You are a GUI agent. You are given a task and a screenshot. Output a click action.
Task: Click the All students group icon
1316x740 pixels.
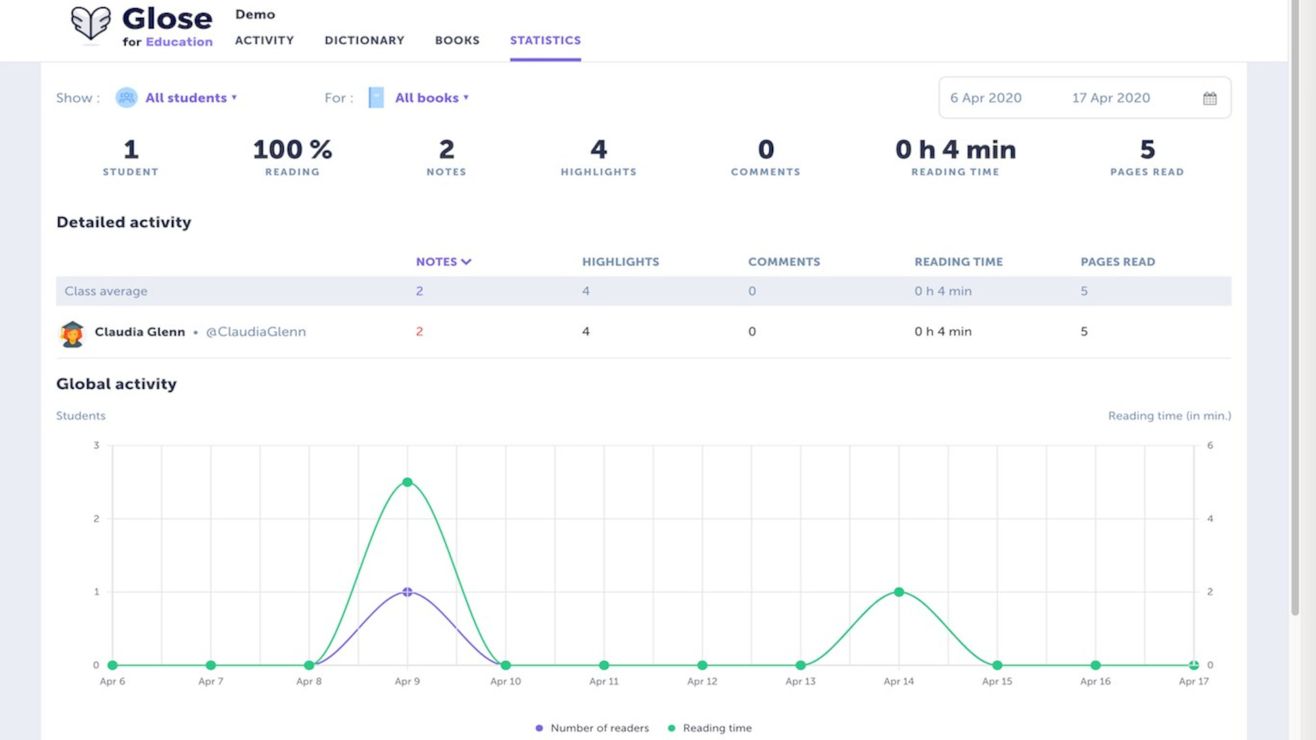pyautogui.click(x=126, y=97)
